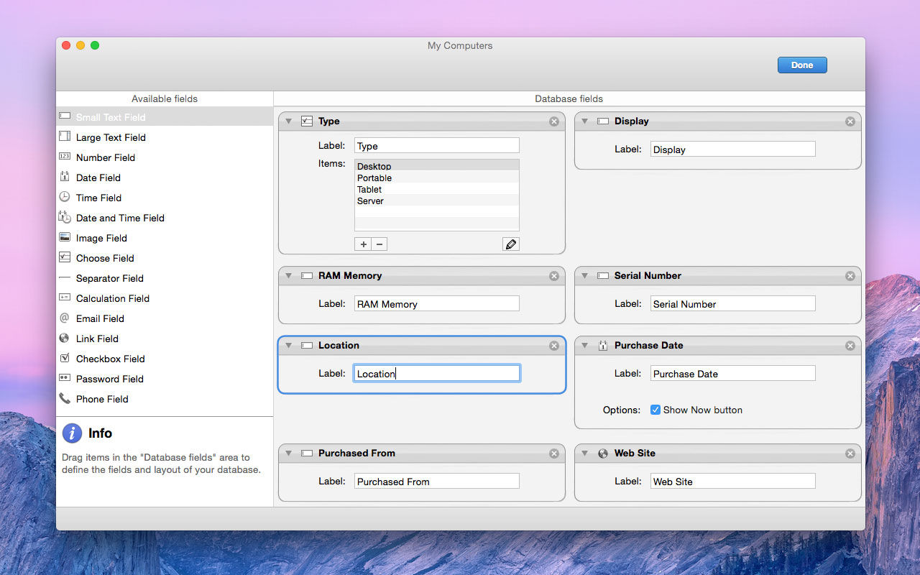Collapse the Purchase Date field triangle
The height and width of the screenshot is (575, 920).
tap(584, 346)
